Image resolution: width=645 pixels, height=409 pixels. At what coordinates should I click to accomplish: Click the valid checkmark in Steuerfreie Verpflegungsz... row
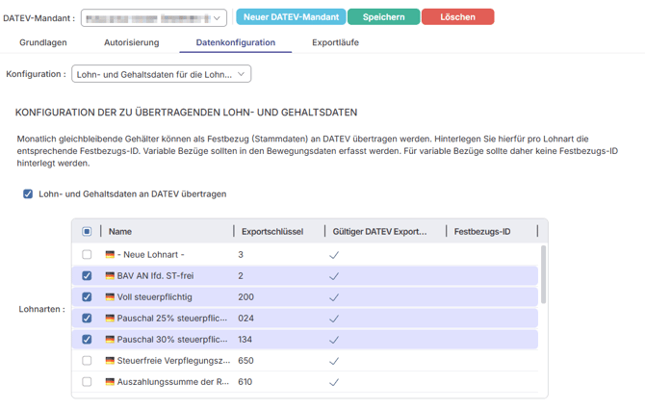tap(334, 361)
